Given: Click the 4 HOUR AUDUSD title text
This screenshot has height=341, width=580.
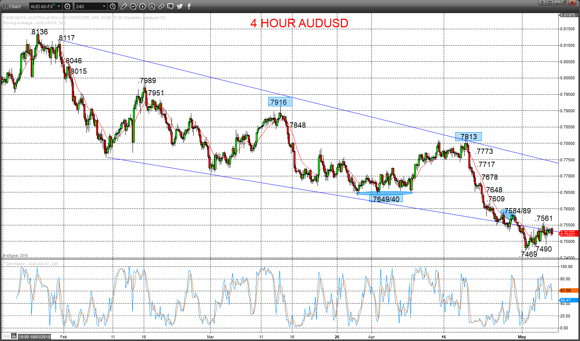Looking at the screenshot, I should click(299, 23).
